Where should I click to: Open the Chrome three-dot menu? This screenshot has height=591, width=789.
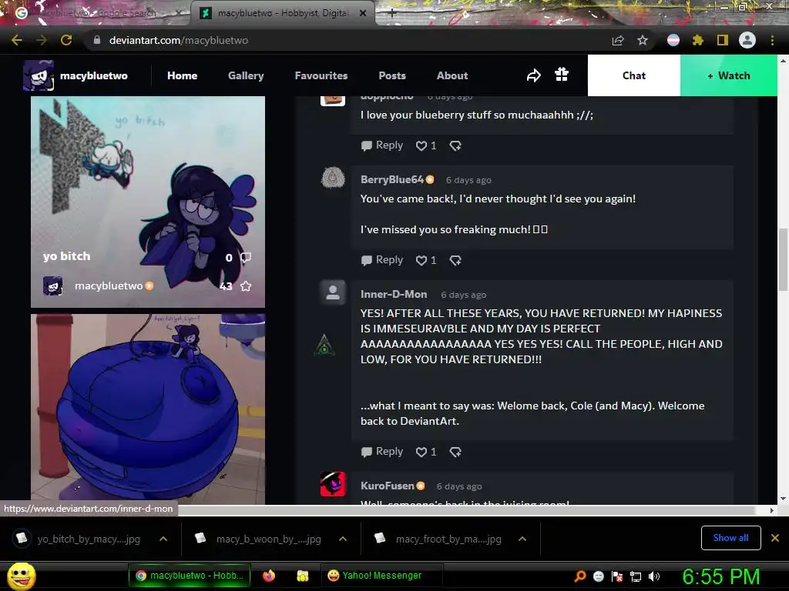(772, 40)
